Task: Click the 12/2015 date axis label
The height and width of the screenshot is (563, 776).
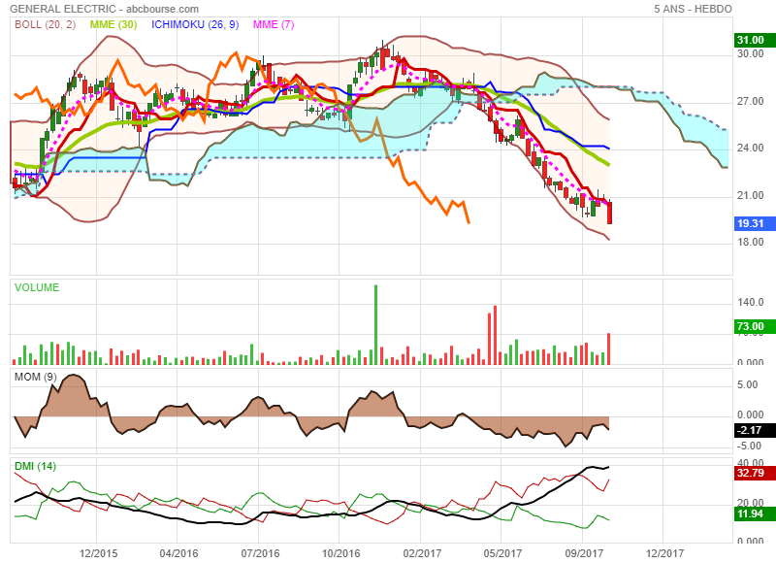Action: [x=99, y=553]
